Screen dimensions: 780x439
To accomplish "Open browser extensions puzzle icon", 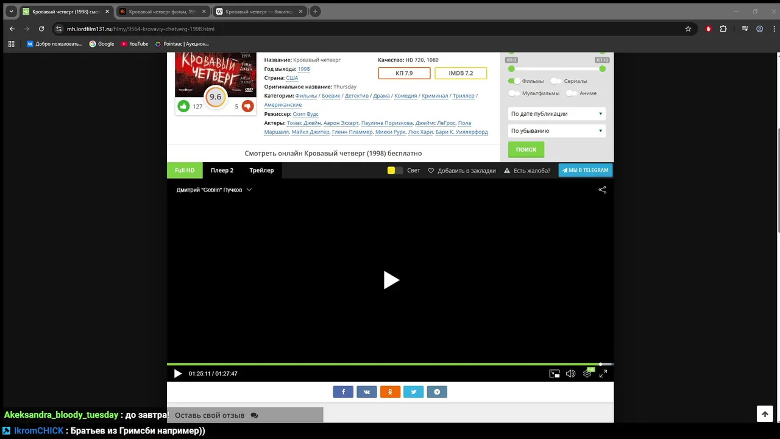I will [x=723, y=29].
